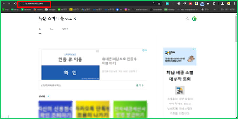Click the 전체 글 14 heading
238x119 pixels.
click(44, 97)
